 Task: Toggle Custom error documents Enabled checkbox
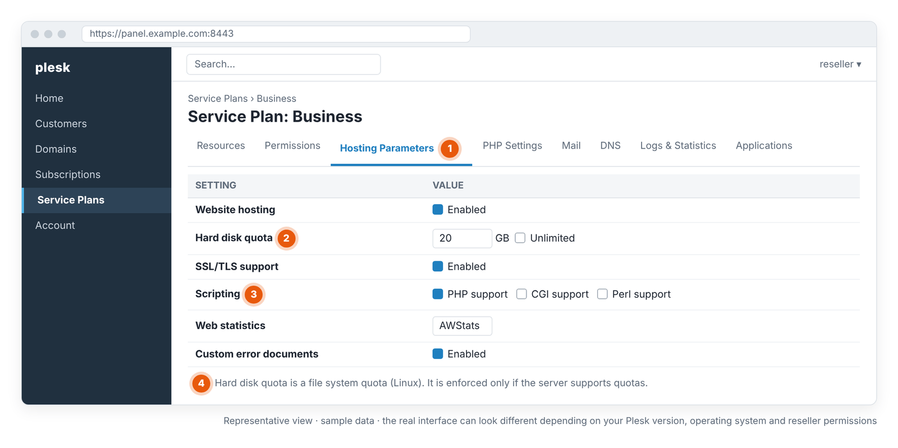[x=438, y=354]
